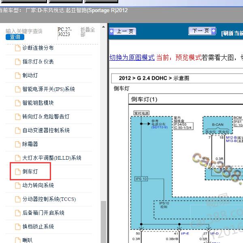The image size is (243, 243).
Task: Click the IPS 10 label in diagram
Action: click(141, 179)
